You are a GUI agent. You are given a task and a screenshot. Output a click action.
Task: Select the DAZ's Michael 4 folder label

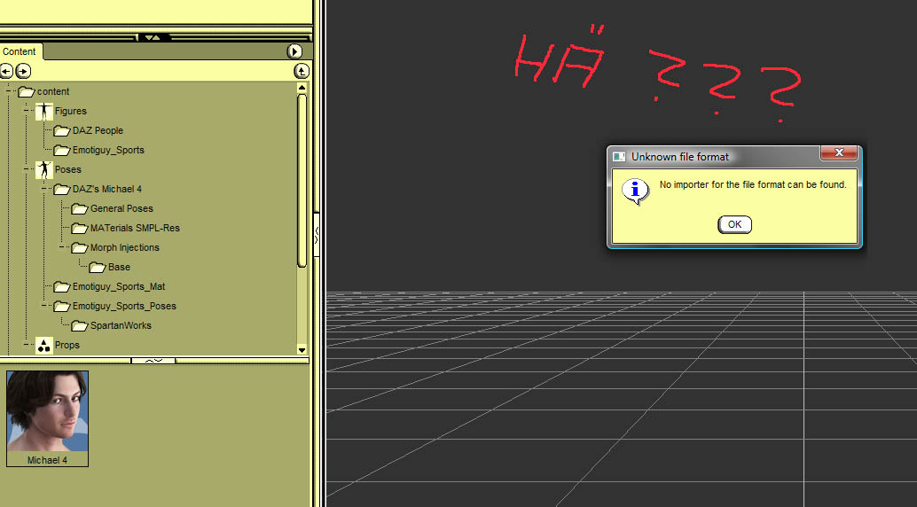pyautogui.click(x=107, y=189)
